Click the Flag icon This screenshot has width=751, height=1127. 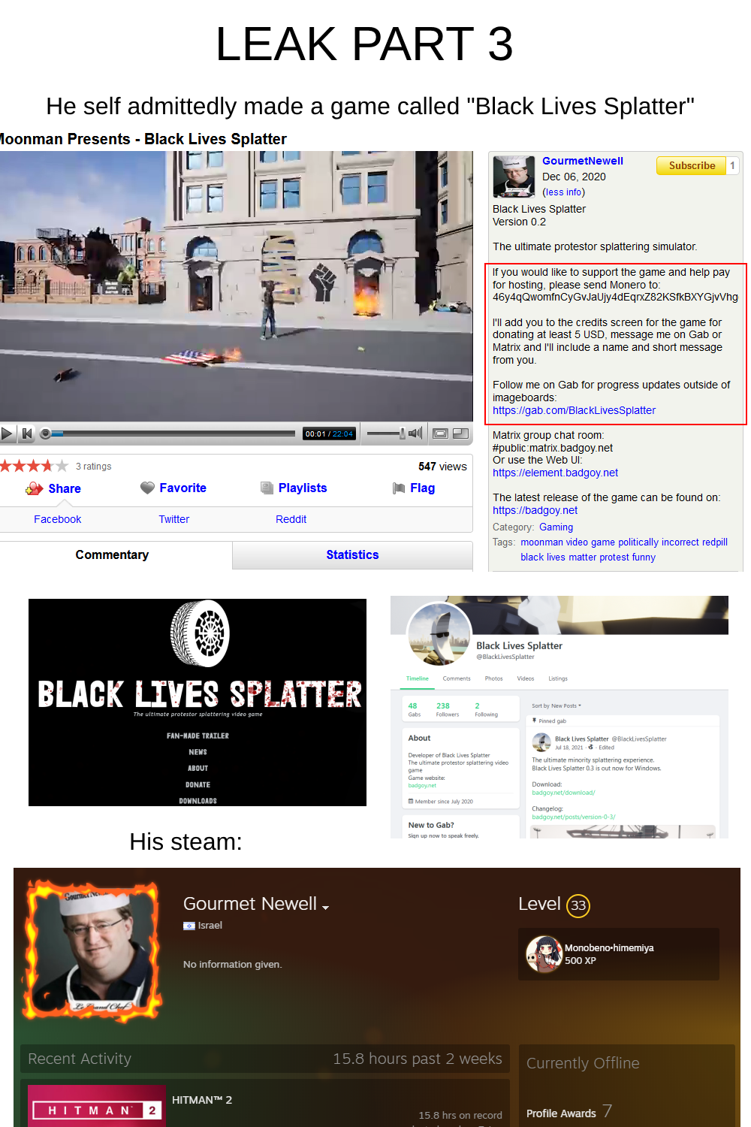click(399, 488)
